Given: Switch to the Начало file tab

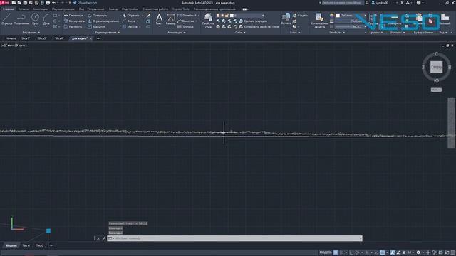Looking at the screenshot, I should coord(11,38).
